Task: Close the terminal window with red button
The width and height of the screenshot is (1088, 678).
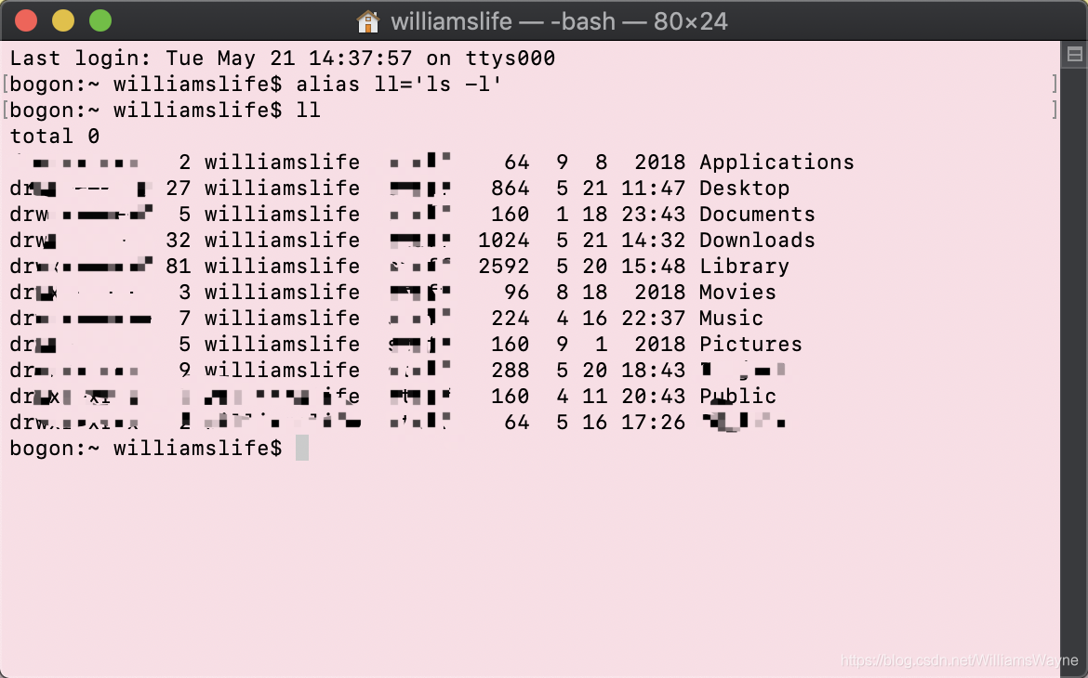Action: (x=26, y=20)
